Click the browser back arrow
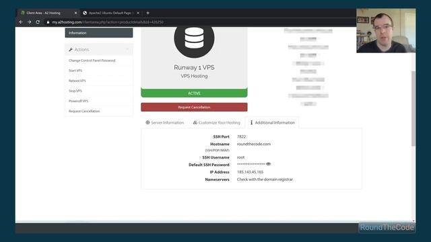This screenshot has width=431, height=242. pos(21,22)
